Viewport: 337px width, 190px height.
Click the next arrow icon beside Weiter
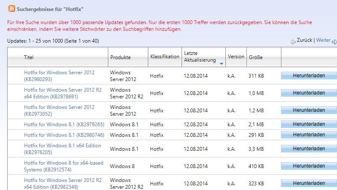(334, 41)
